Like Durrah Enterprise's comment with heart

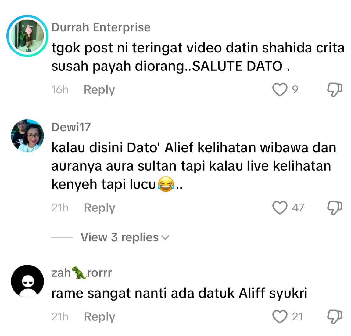(x=280, y=90)
